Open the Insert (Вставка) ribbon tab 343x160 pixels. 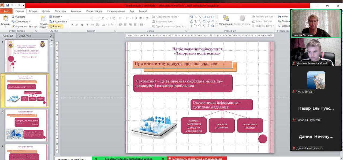[x=33, y=11]
